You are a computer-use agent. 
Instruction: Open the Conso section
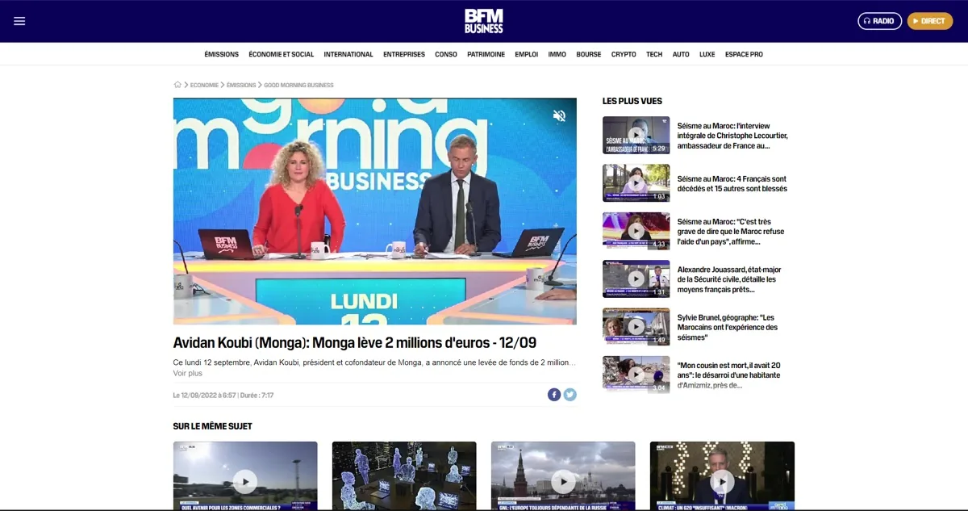coord(446,55)
